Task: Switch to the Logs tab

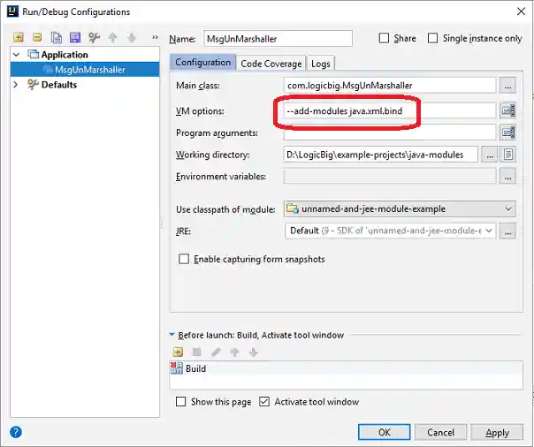Action: pyautogui.click(x=320, y=64)
